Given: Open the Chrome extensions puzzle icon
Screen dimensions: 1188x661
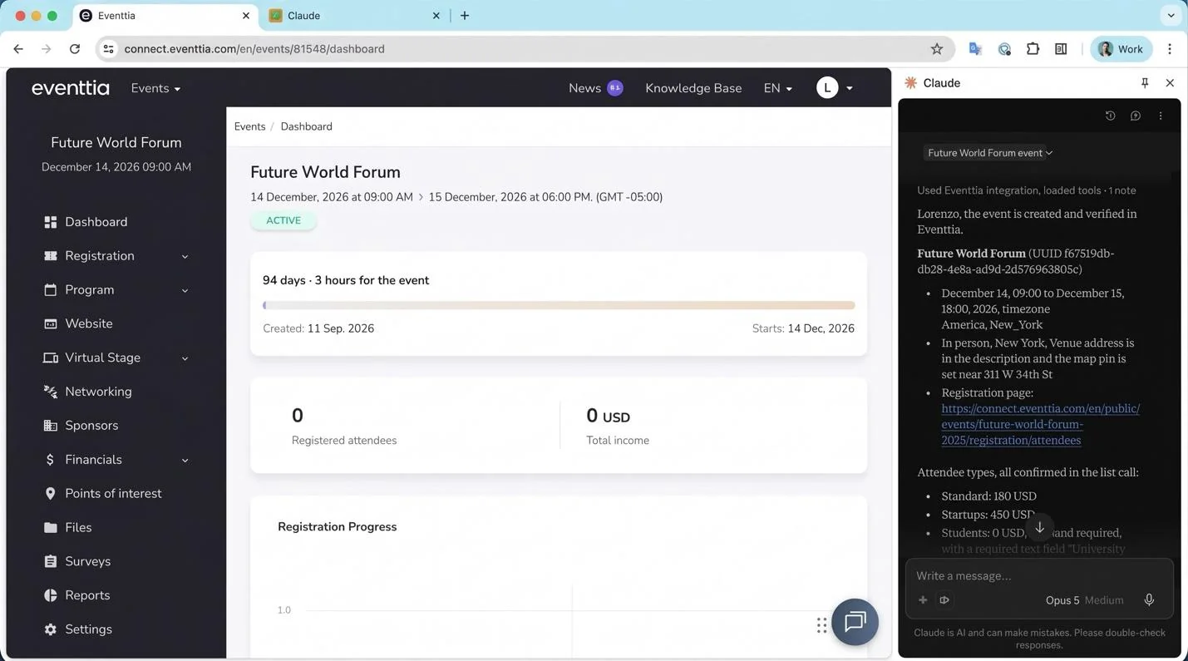Looking at the screenshot, I should tap(1033, 49).
